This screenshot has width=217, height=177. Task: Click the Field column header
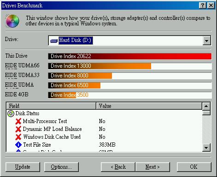(x=51, y=106)
